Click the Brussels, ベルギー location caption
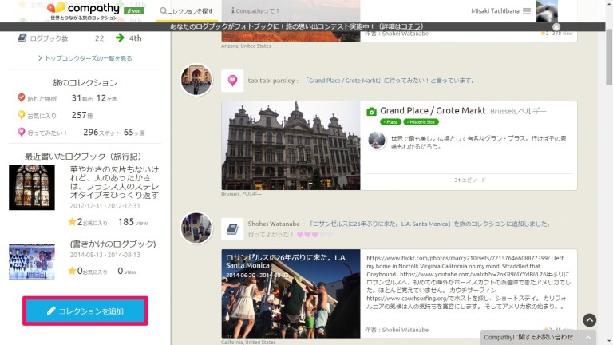Screen dimensions: 613x345 tap(241, 194)
